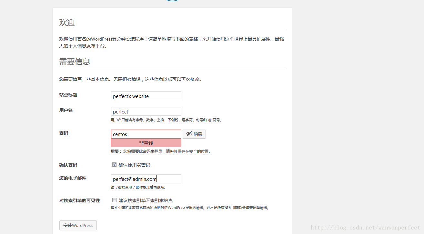Click the password field showing centos
This screenshot has height=234, width=424.
click(146, 134)
